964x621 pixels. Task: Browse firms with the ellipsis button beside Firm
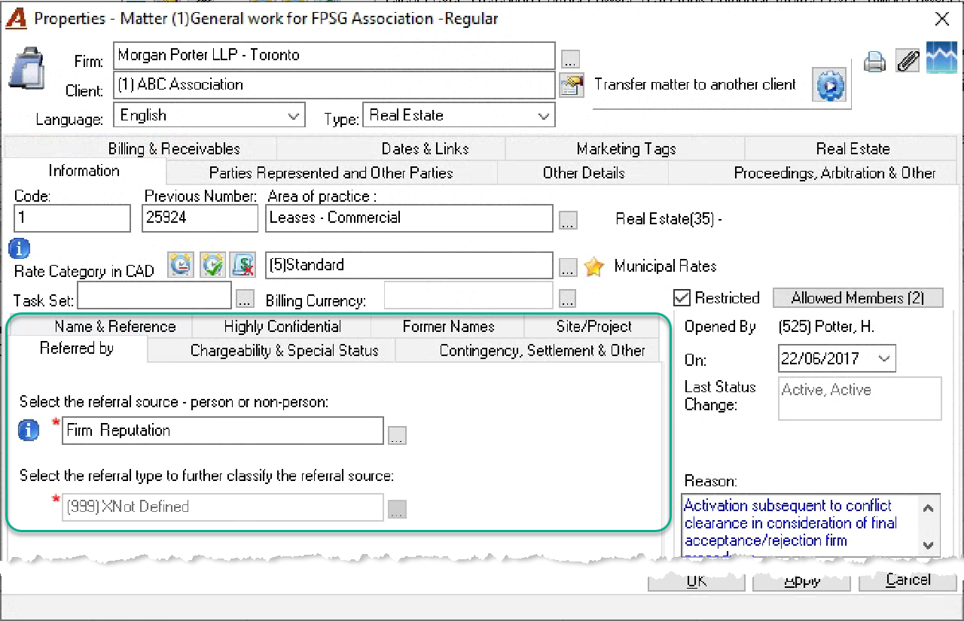570,58
